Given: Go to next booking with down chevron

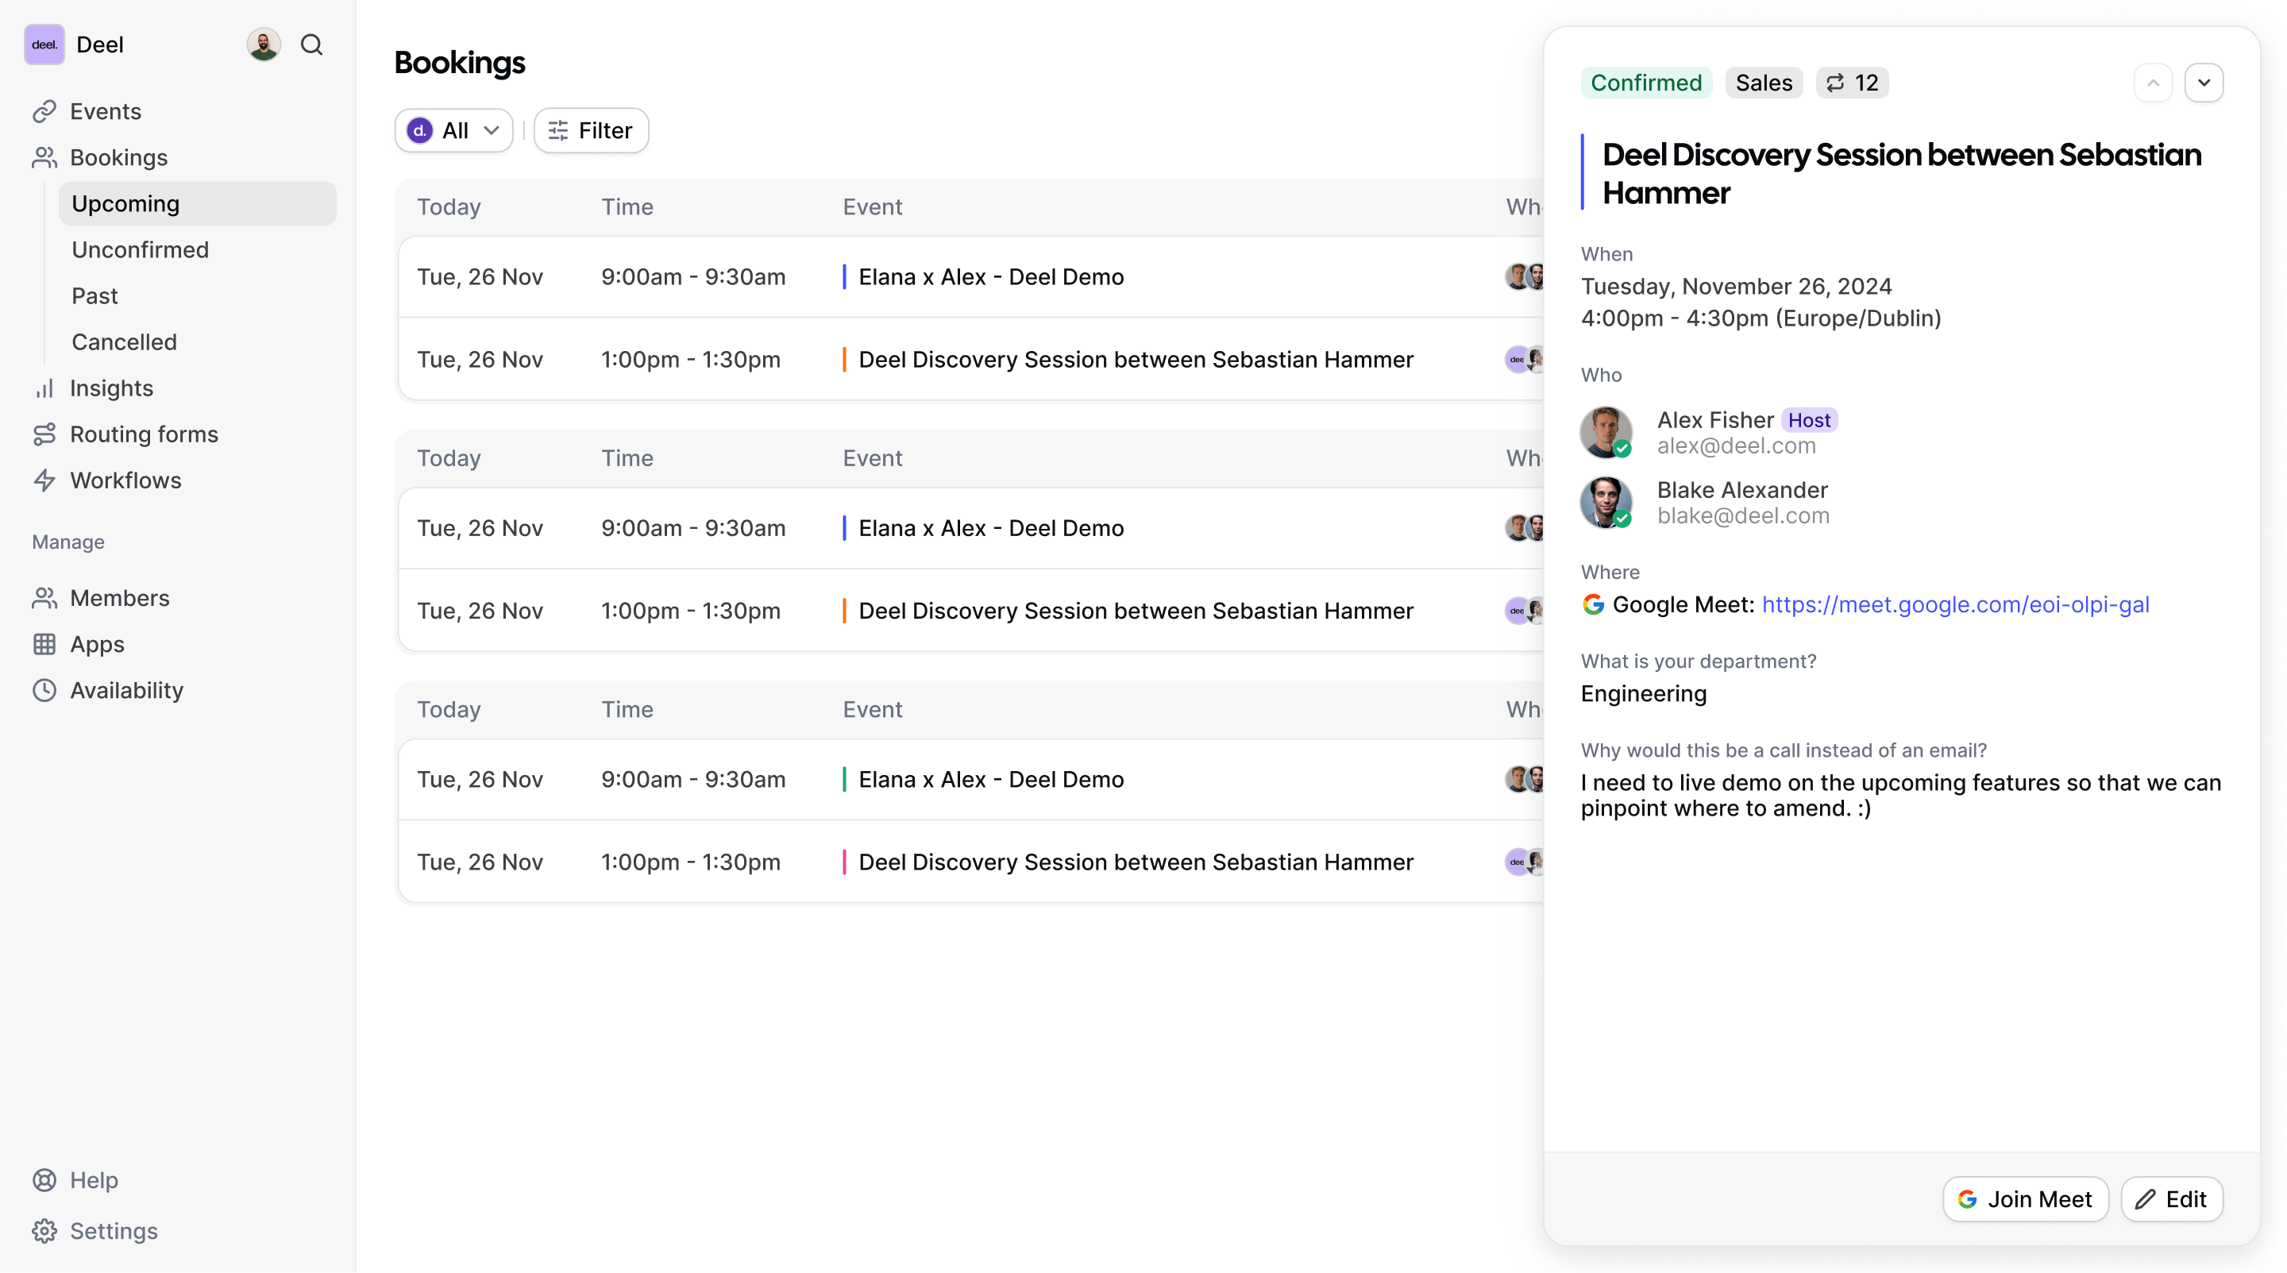Looking at the screenshot, I should click(2204, 83).
